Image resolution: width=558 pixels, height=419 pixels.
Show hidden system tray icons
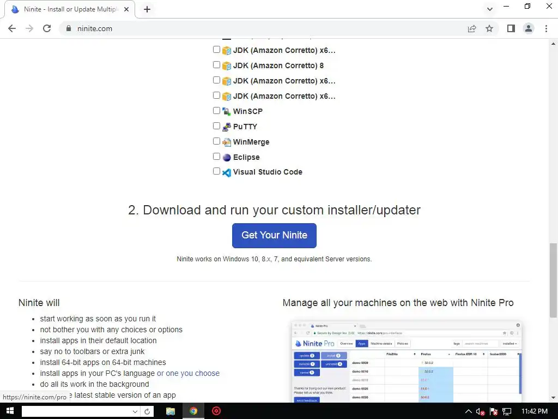(469, 411)
